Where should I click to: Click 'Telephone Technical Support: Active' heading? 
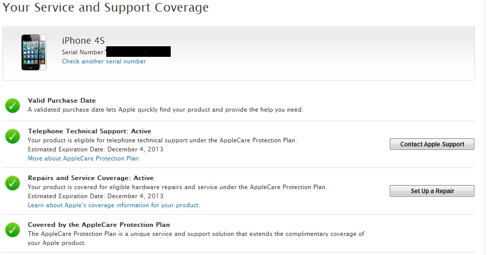(x=90, y=131)
